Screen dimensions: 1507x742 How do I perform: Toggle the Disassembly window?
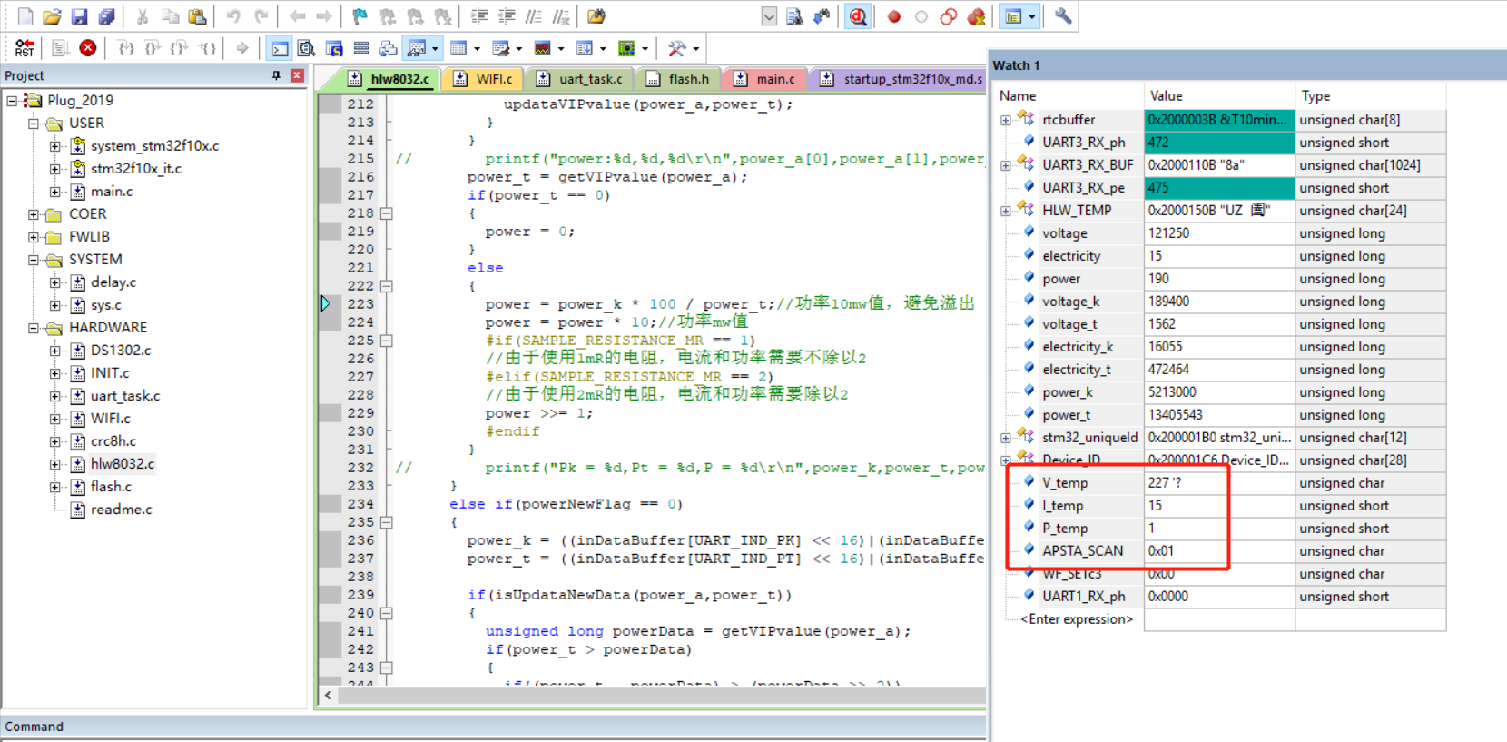point(307,48)
